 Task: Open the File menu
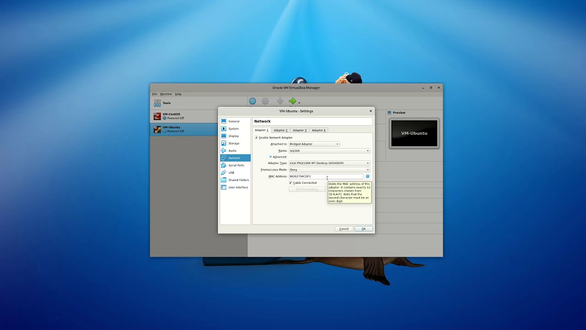tap(154, 94)
